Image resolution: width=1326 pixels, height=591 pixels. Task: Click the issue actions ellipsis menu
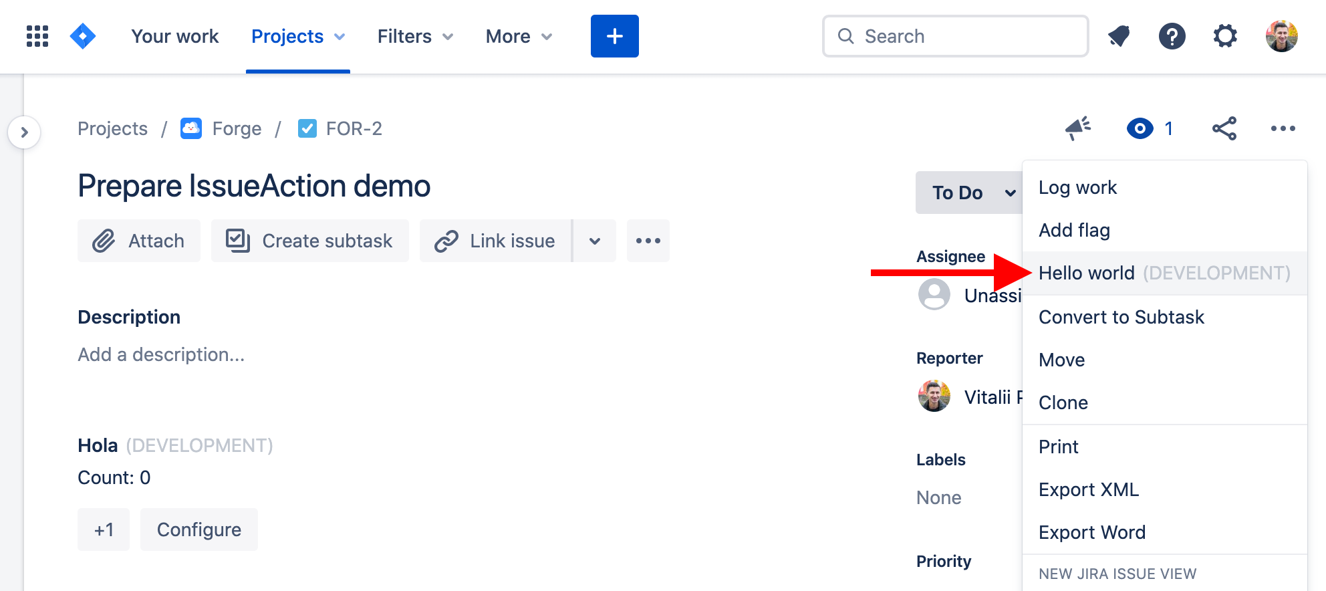(1282, 128)
